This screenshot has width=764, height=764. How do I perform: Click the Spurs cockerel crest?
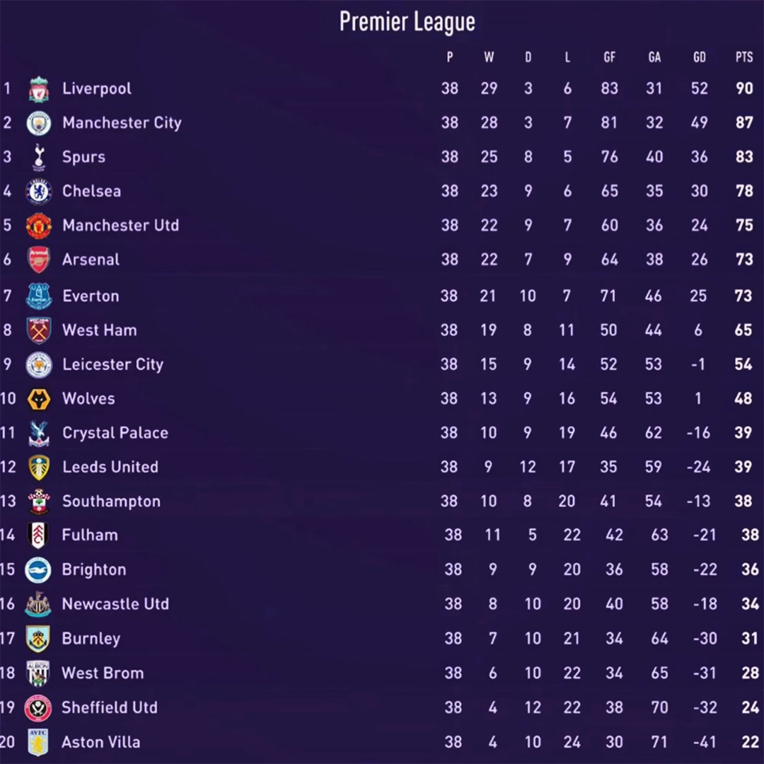coord(39,157)
